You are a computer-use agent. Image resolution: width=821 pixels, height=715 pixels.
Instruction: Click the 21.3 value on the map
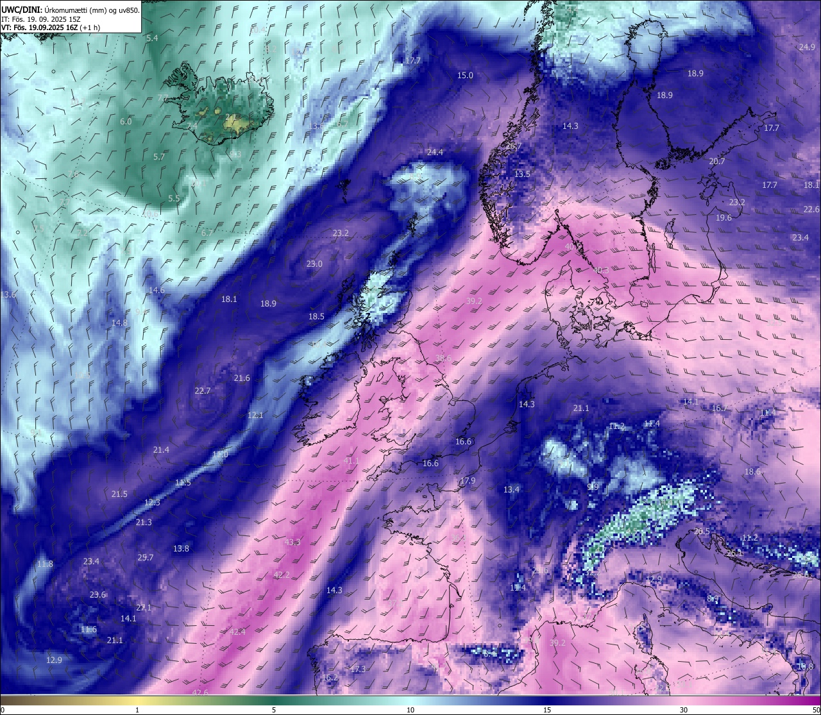(144, 523)
